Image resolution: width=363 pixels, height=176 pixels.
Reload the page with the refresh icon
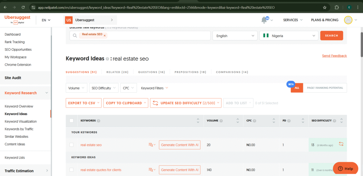click(23, 7)
